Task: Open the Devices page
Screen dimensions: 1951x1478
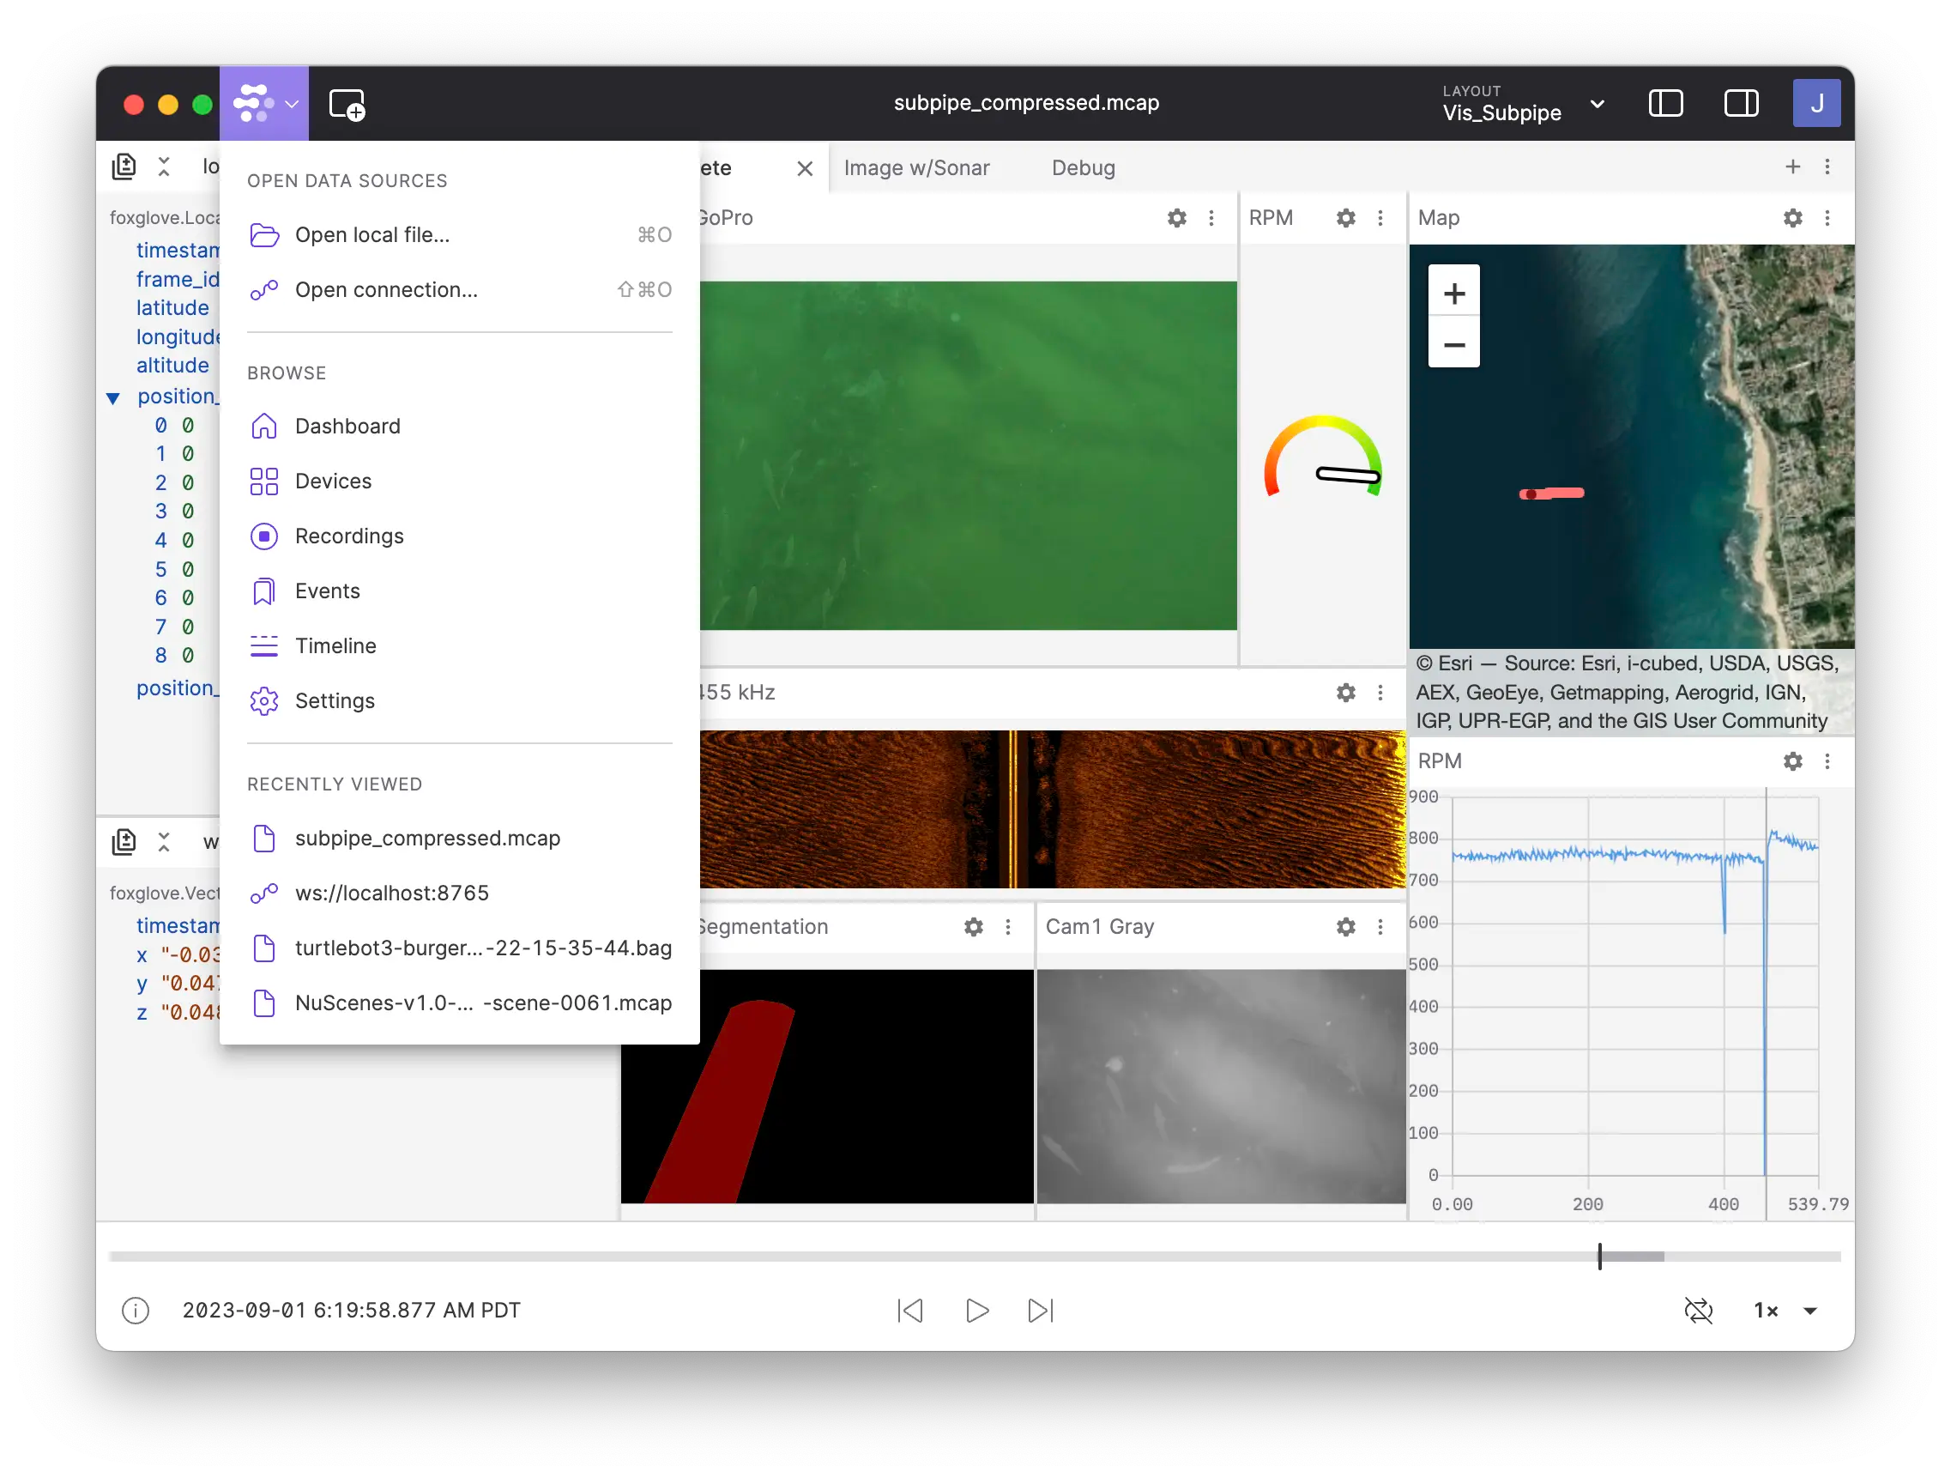Action: (x=460, y=481)
